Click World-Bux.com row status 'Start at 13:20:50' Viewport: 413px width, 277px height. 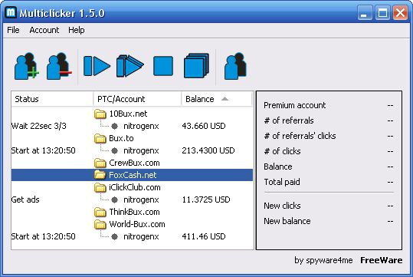[43, 236]
